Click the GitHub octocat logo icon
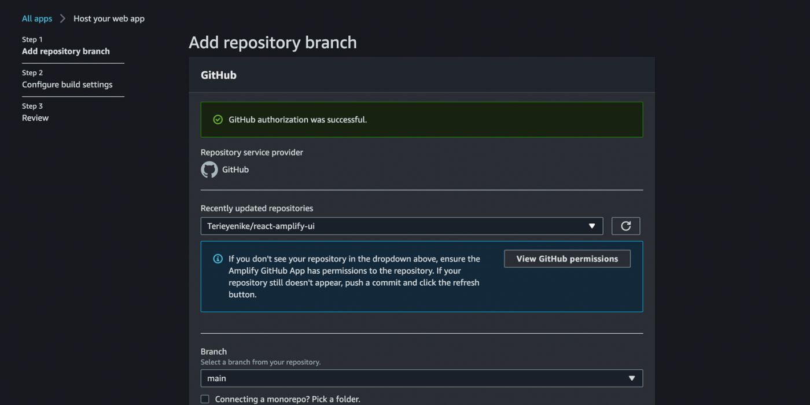The height and width of the screenshot is (405, 810). [209, 170]
